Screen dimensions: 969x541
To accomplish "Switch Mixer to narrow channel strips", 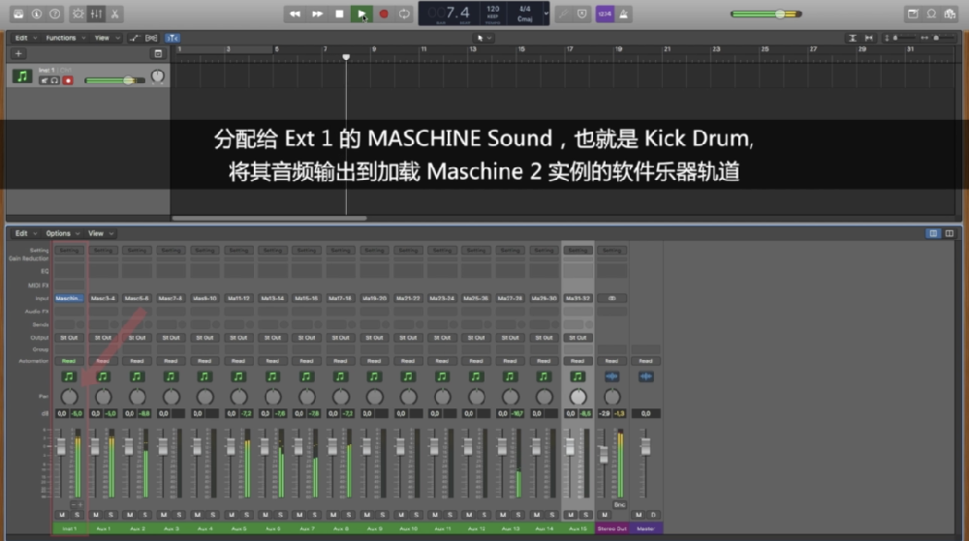I will [x=933, y=234].
